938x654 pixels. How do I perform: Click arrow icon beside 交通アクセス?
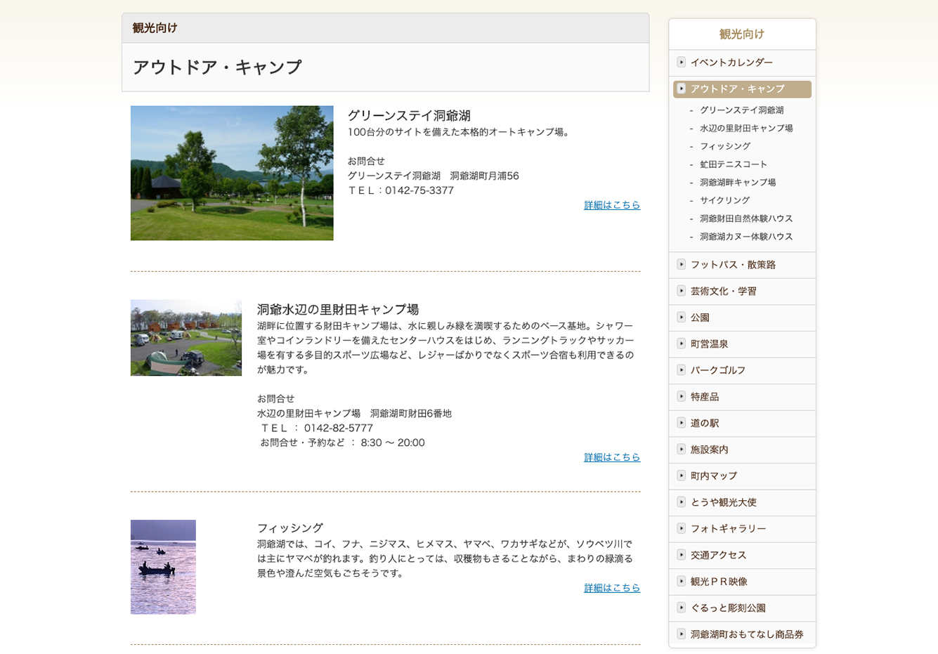(681, 554)
